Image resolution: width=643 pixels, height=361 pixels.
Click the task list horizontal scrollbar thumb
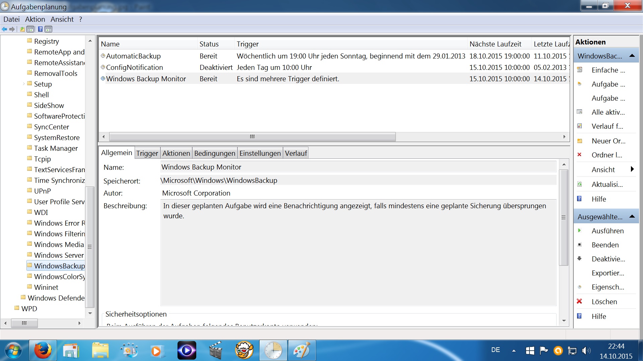tap(252, 137)
